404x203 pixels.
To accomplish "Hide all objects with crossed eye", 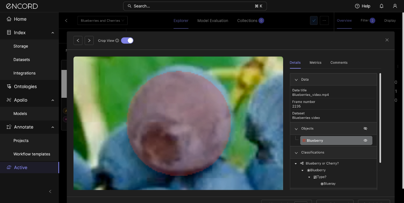I will point(365,129).
